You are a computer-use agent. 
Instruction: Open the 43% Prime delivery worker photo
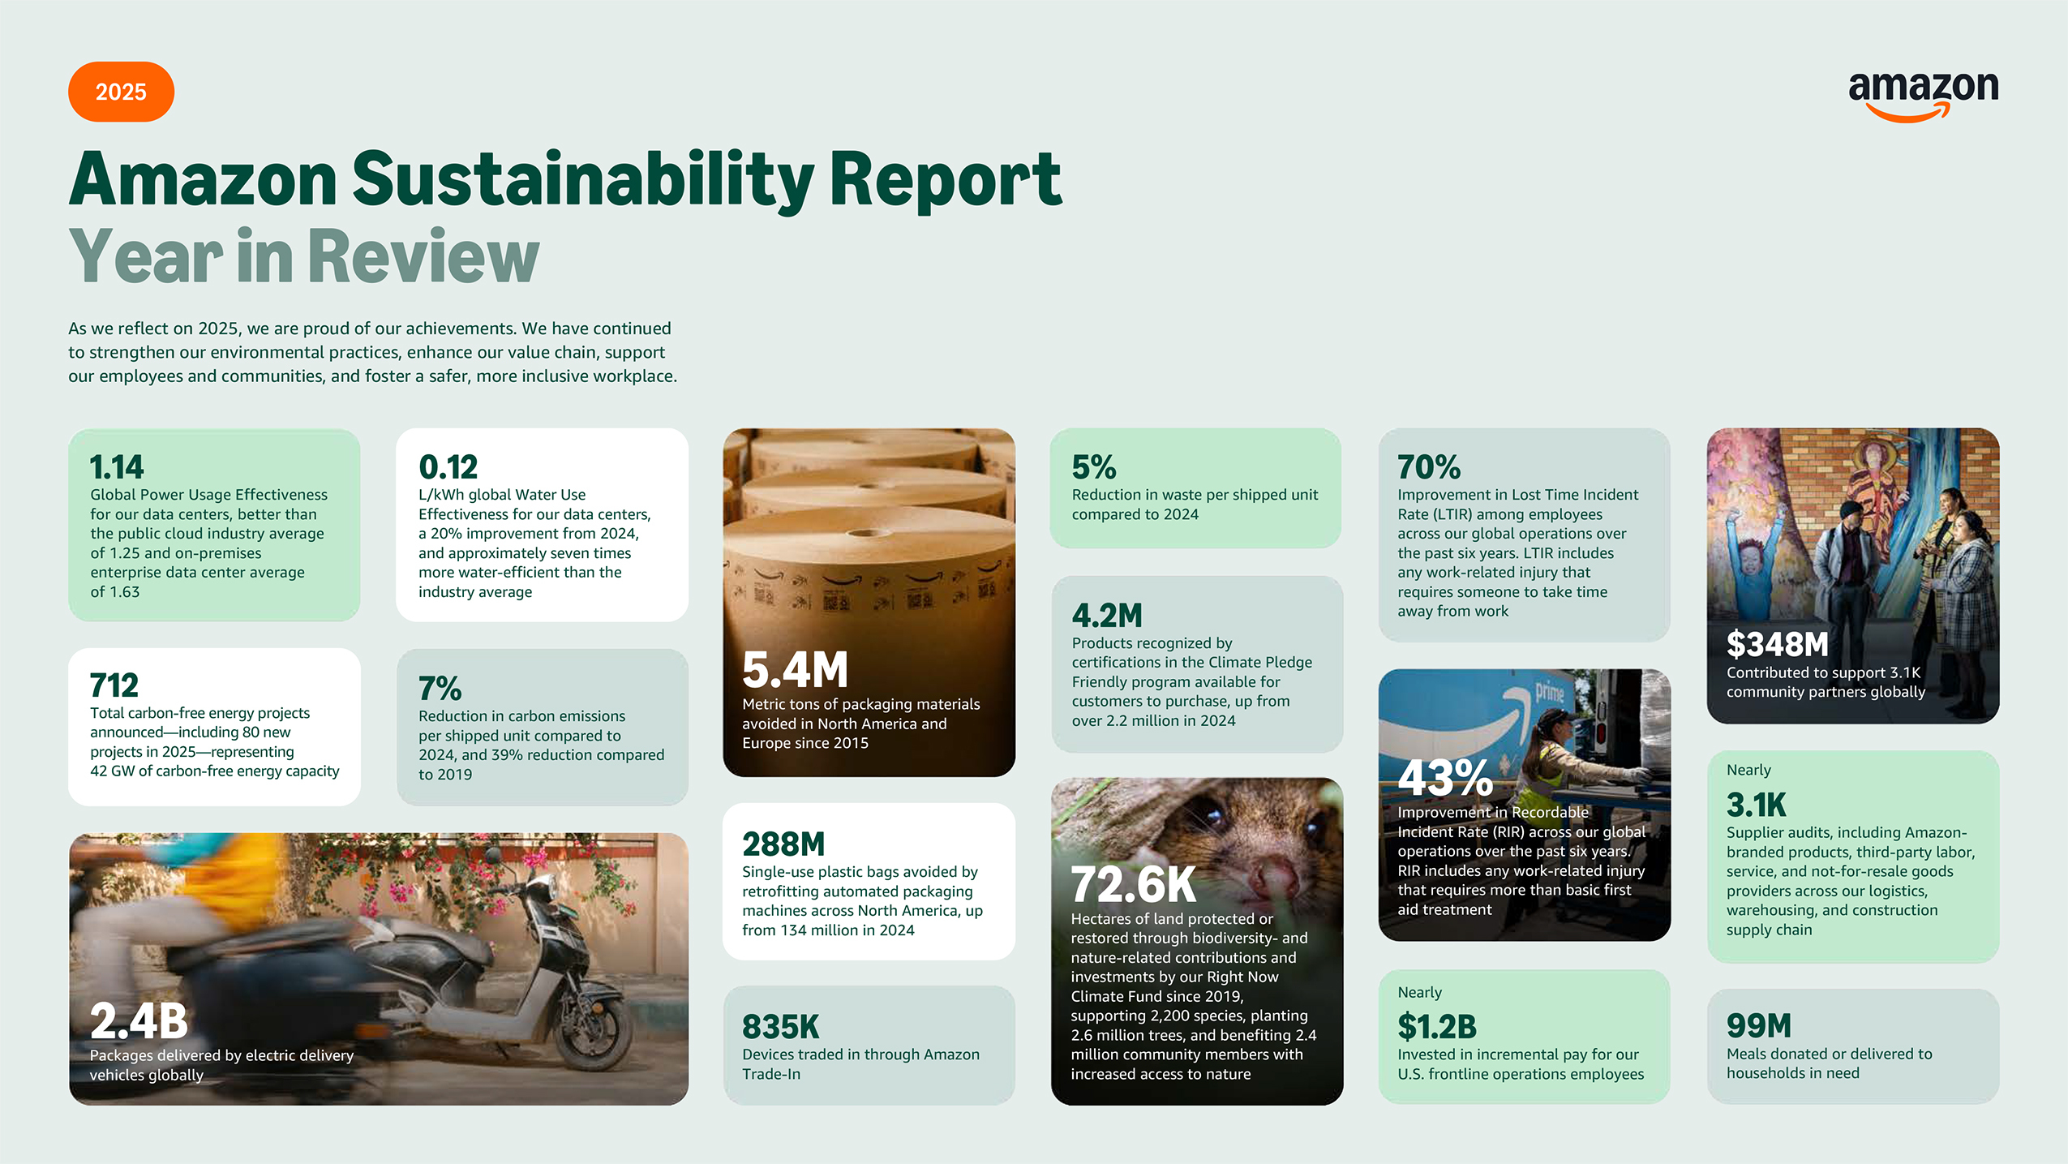(x=1524, y=805)
